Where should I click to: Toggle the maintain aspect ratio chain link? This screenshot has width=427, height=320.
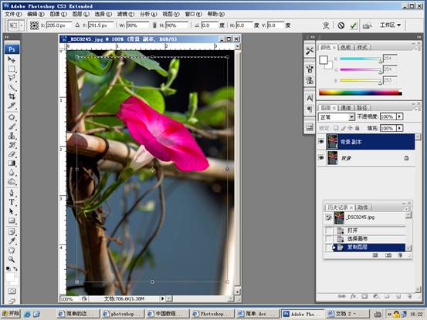point(154,25)
